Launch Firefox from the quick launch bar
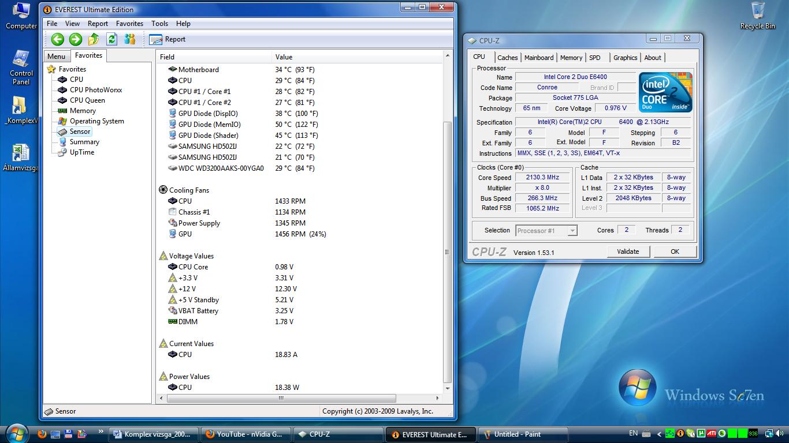 [x=42, y=434]
